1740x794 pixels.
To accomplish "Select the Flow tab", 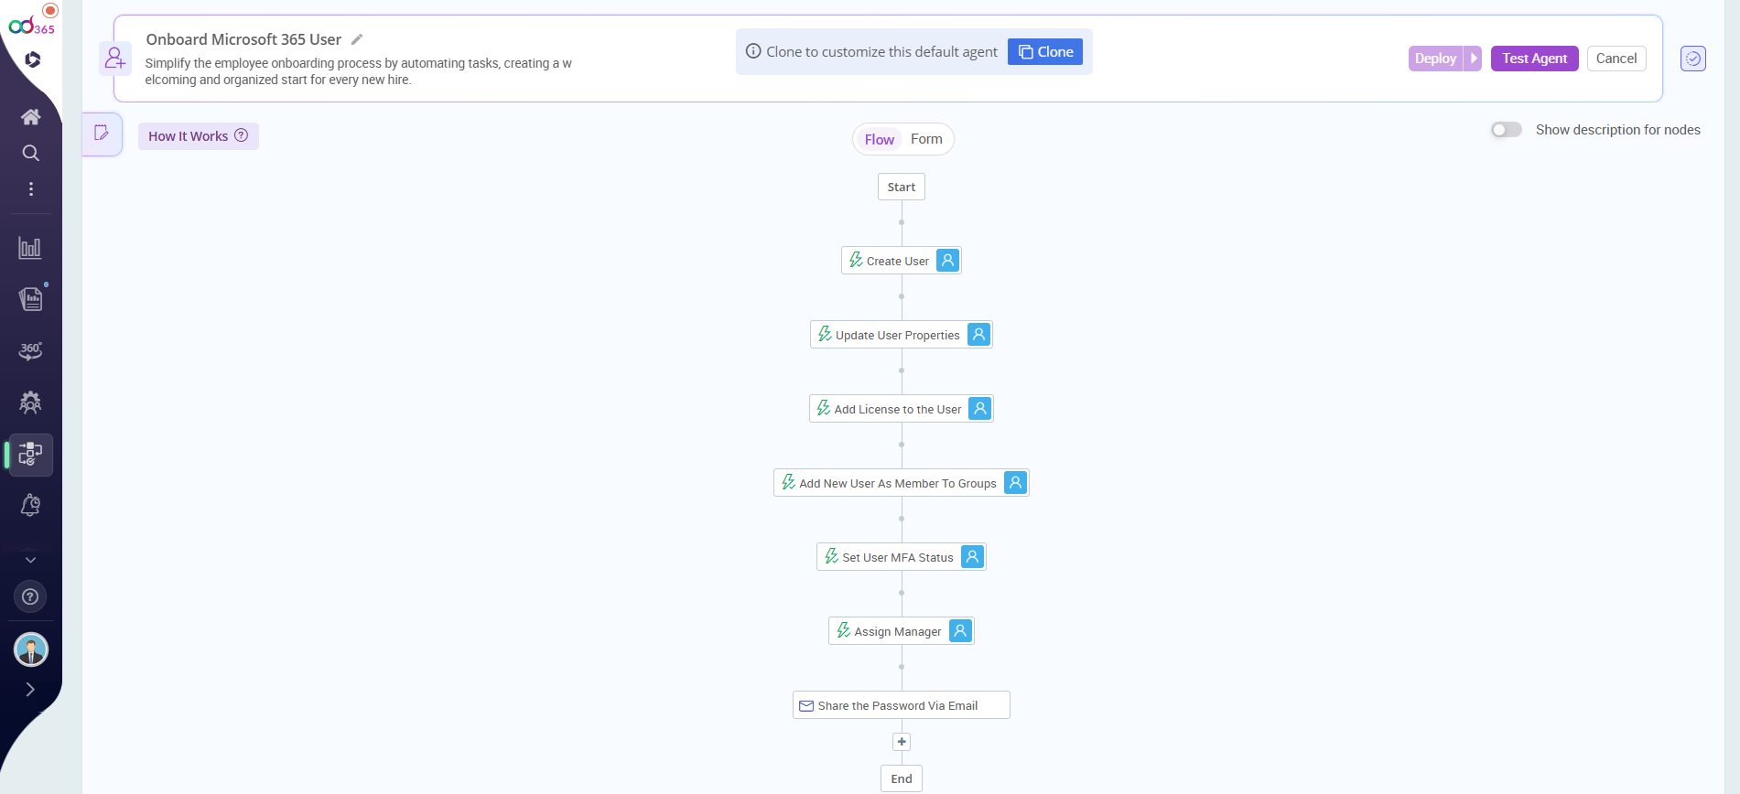I will point(879,139).
